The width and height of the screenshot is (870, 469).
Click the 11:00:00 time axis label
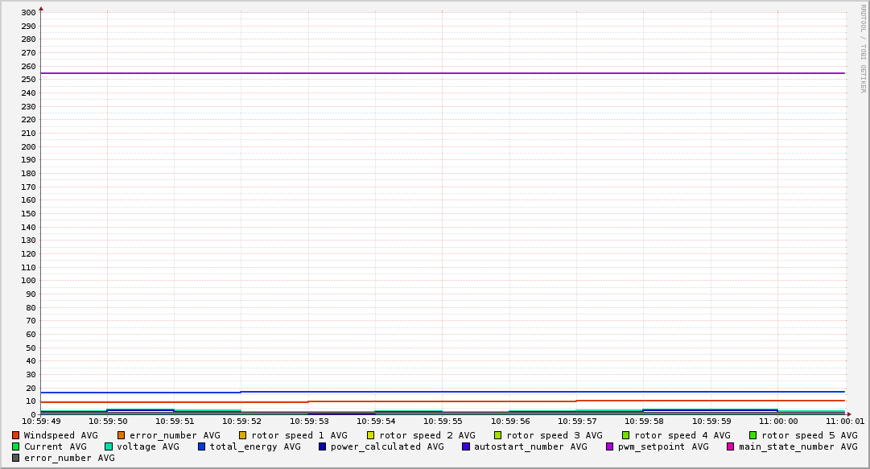coord(777,422)
